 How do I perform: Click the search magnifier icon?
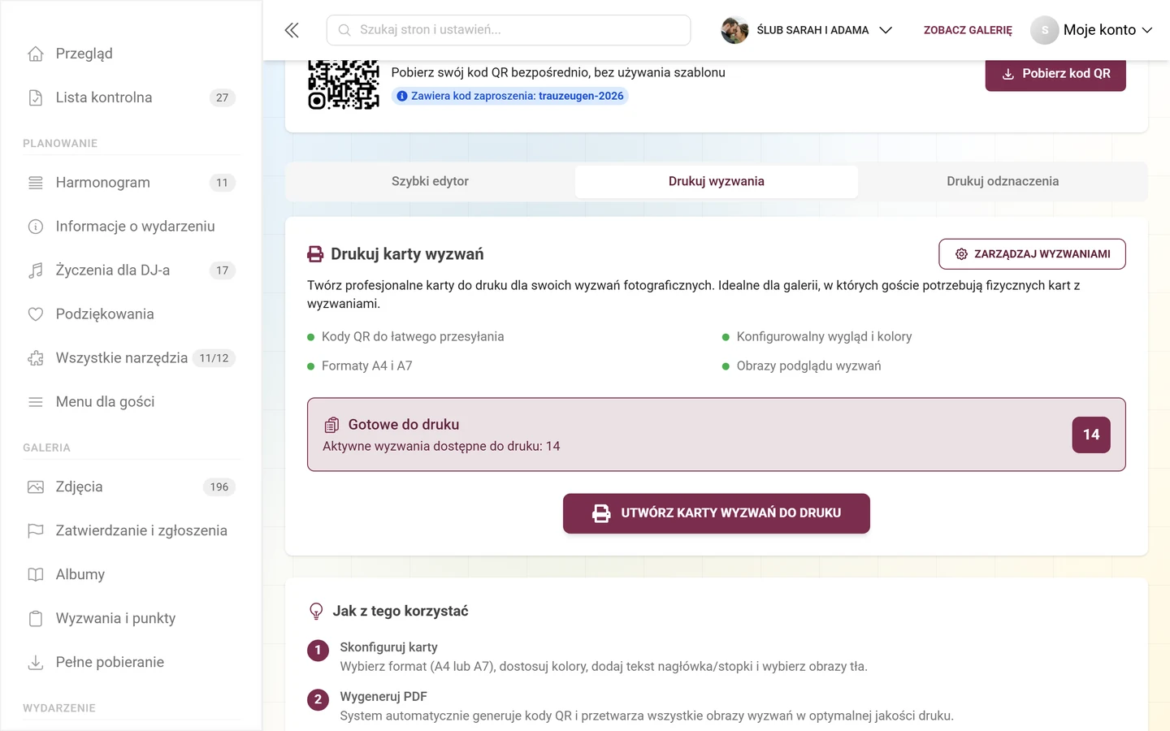[x=344, y=30]
